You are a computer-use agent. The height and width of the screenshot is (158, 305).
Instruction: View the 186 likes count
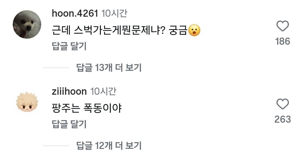coord(283,41)
